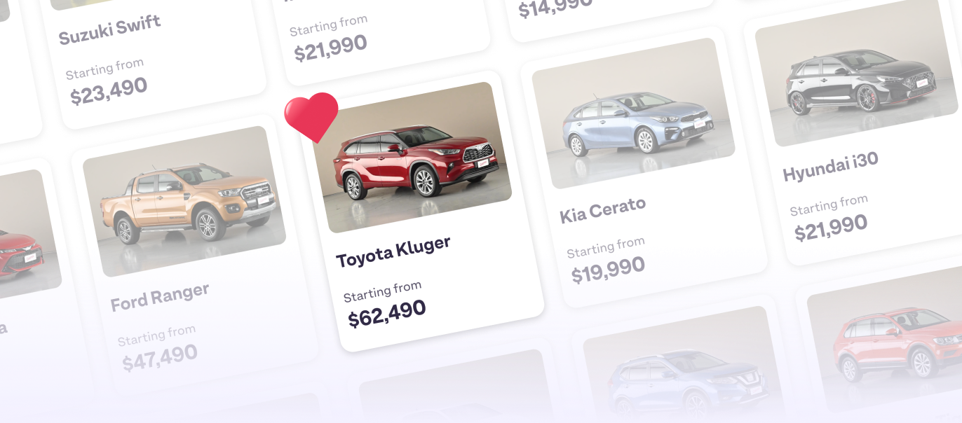Viewport: 962px width, 423px height.
Task: Select the Ford Ranger name label
Action: point(160,297)
